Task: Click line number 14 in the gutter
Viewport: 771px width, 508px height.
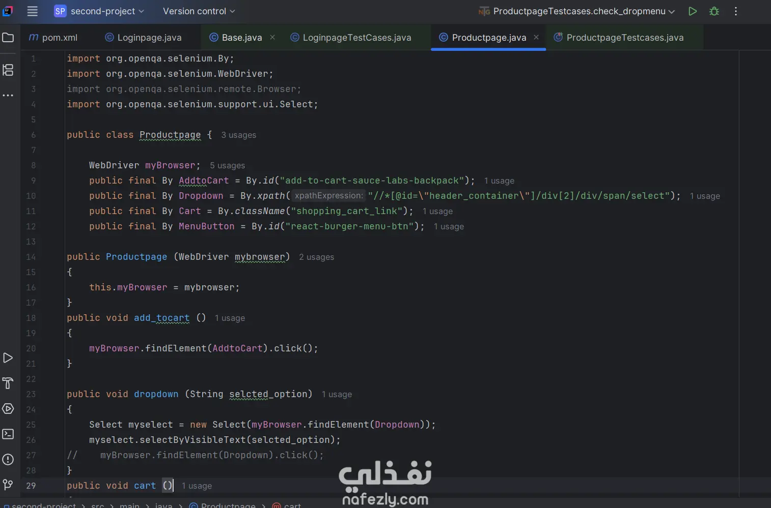Action: pyautogui.click(x=31, y=257)
